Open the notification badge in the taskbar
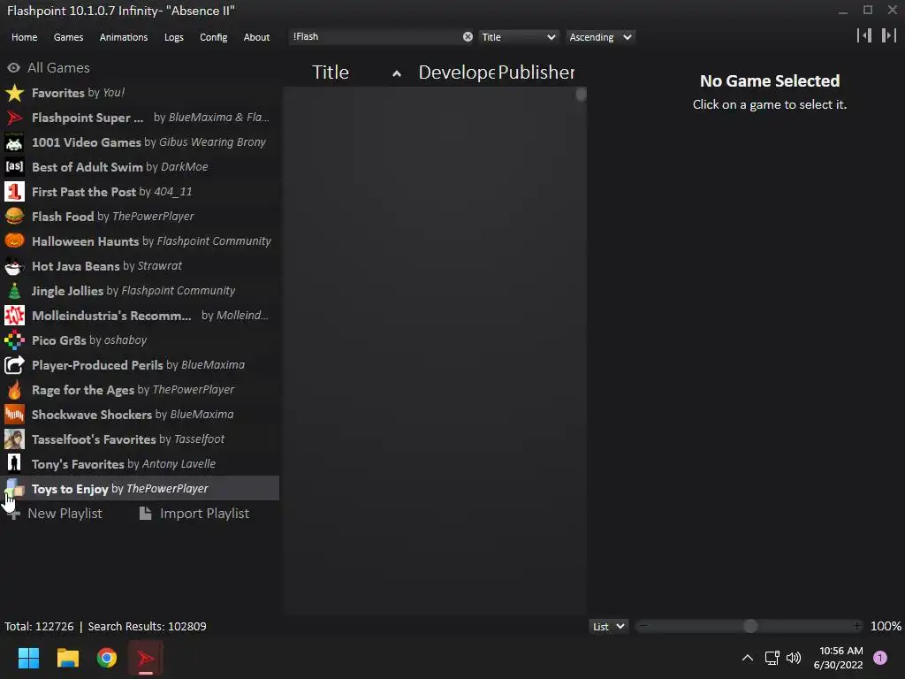Image resolution: width=905 pixels, height=679 pixels. click(880, 658)
